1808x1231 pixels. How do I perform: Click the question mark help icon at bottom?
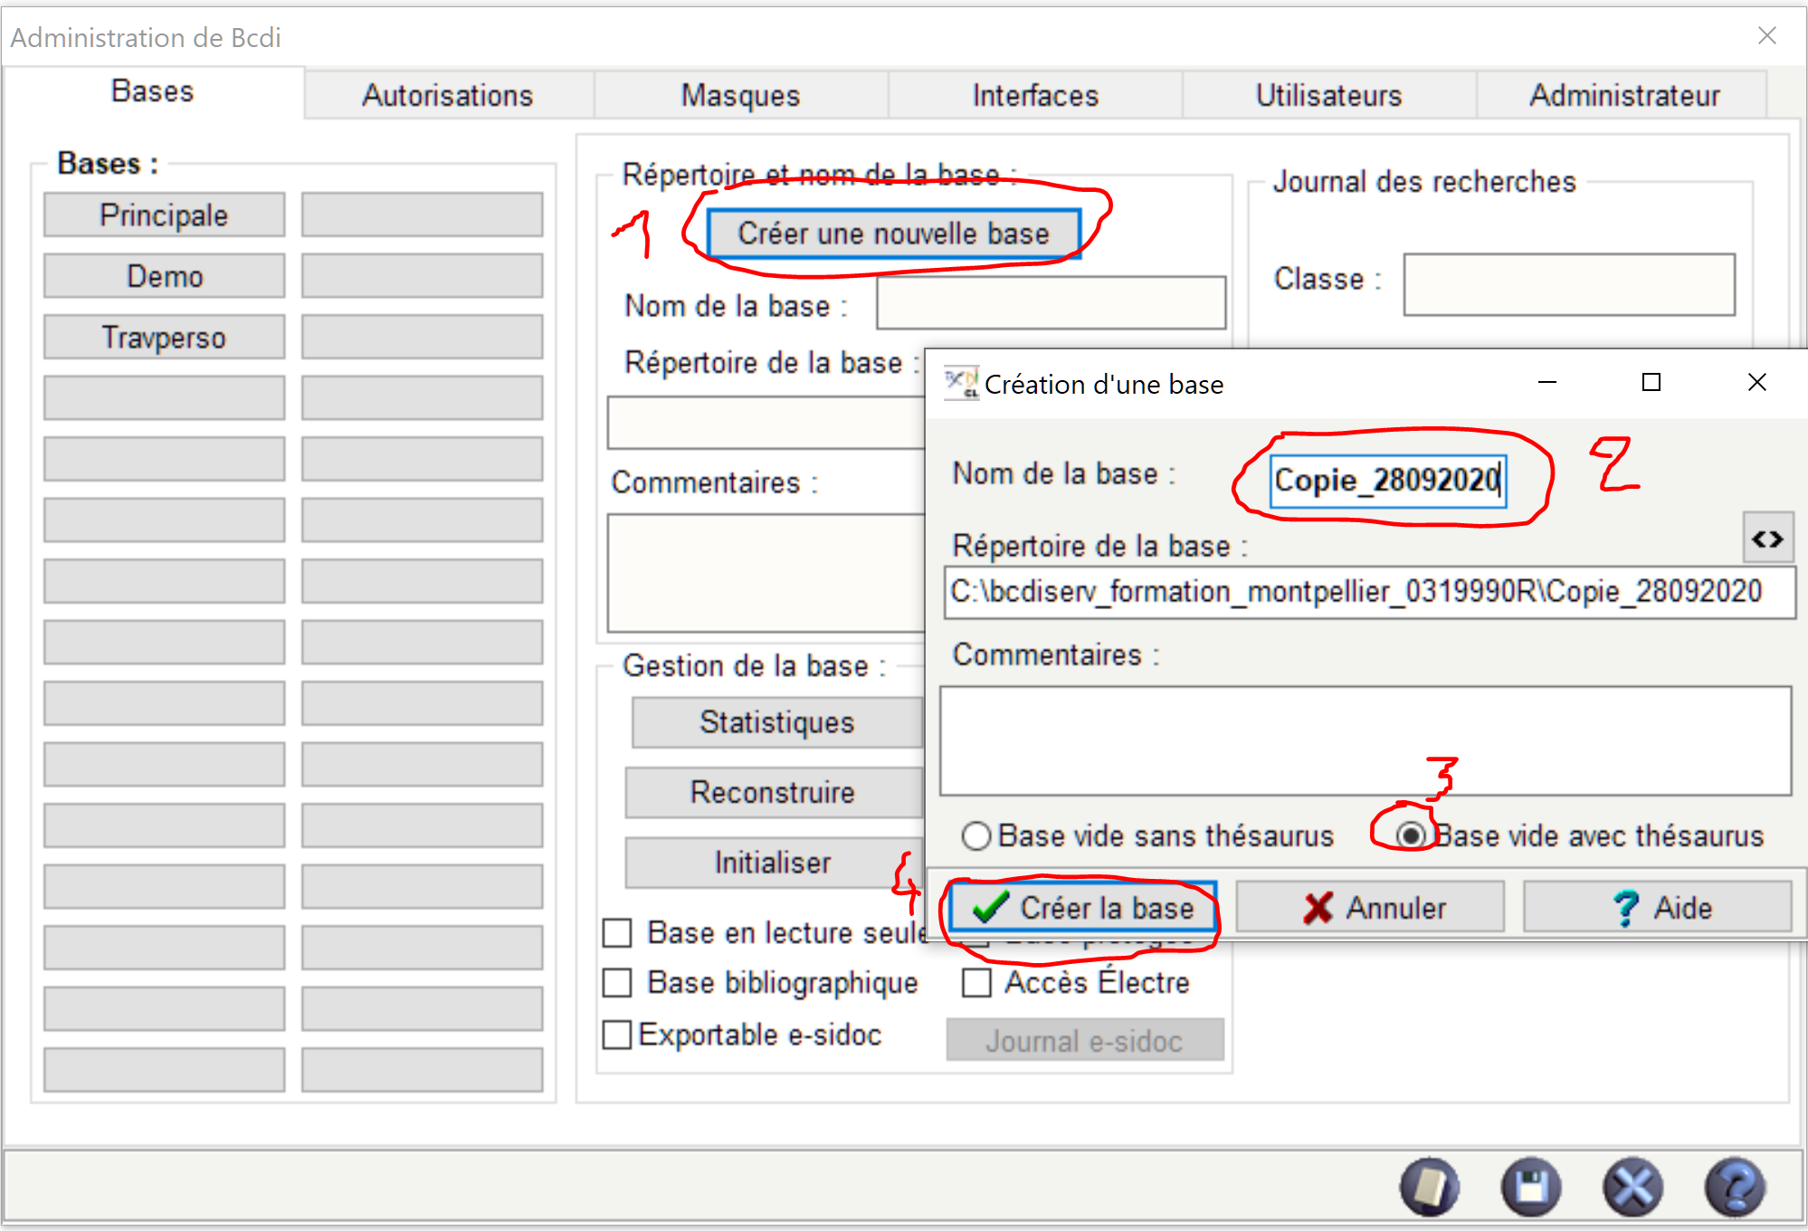(1735, 1187)
